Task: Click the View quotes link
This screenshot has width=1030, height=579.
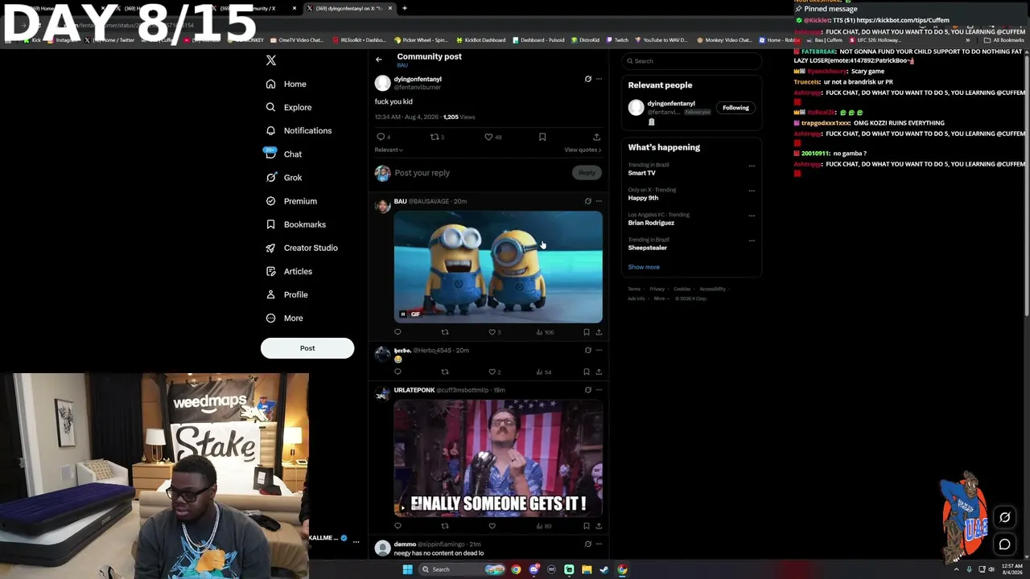Action: click(x=583, y=150)
